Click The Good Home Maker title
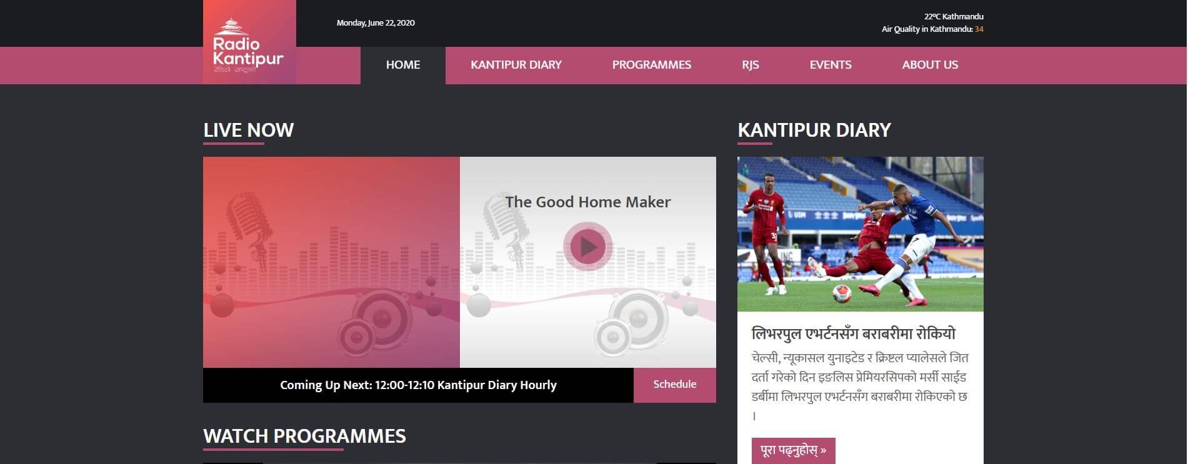This screenshot has width=1188, height=464. tap(588, 202)
